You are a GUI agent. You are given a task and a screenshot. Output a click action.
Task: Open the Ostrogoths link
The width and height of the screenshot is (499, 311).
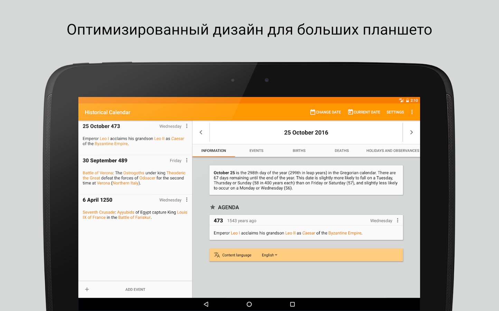[134, 173]
